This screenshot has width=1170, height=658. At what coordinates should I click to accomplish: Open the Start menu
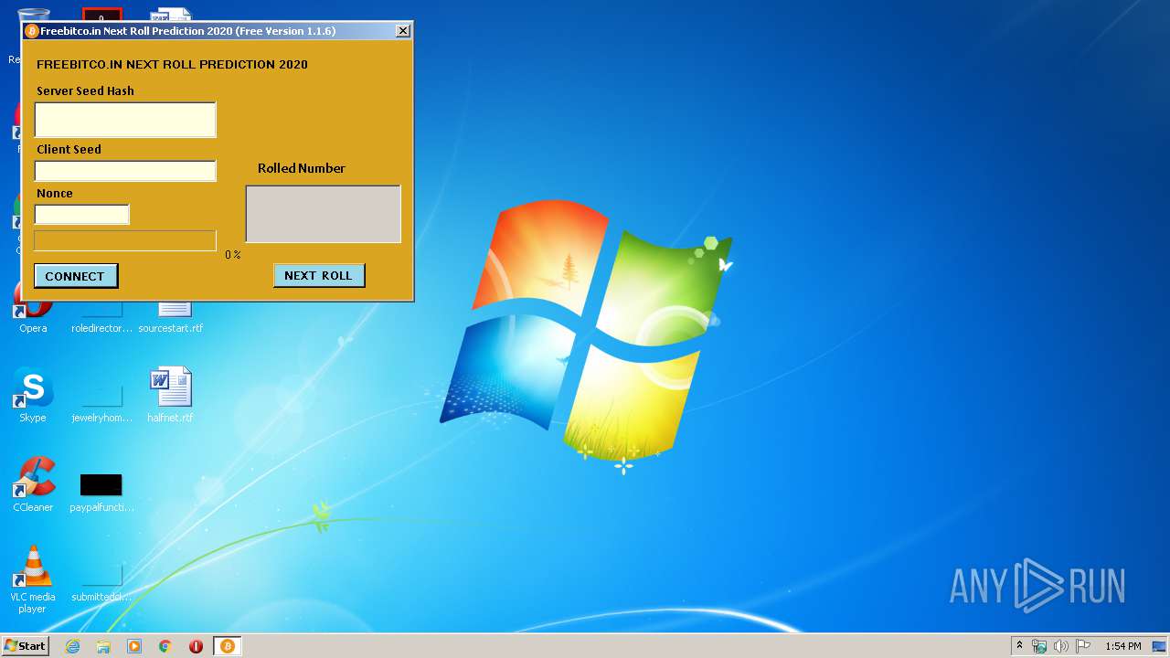(x=26, y=646)
